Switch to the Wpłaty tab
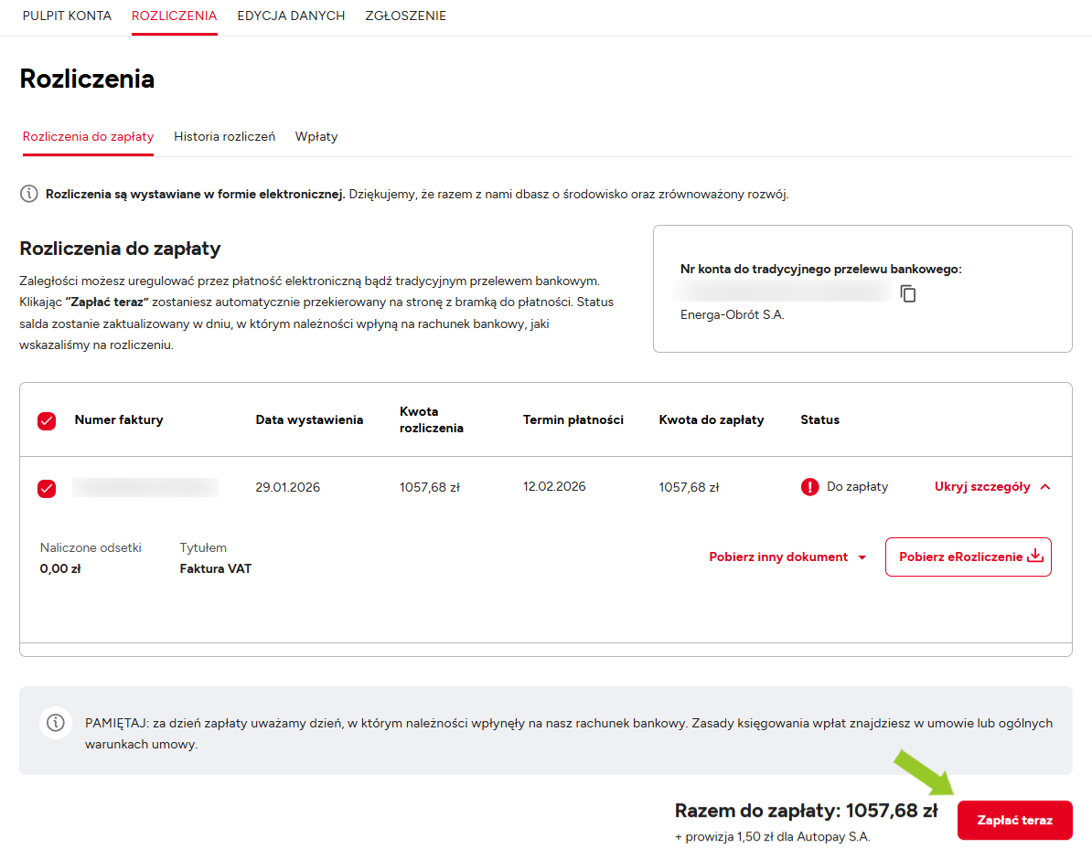 pos(316,136)
